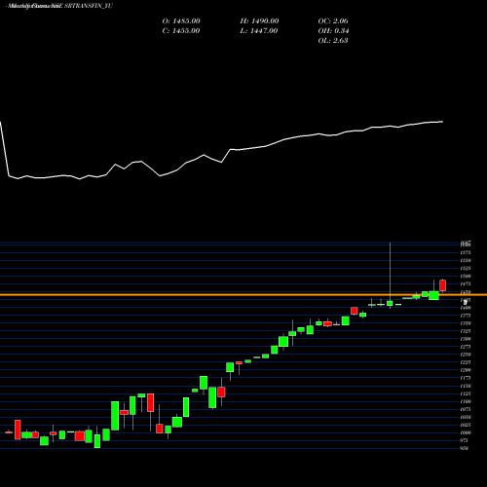The image size is (487, 487).
Task: Click the 1575 price axis label
Action: click(466, 252)
